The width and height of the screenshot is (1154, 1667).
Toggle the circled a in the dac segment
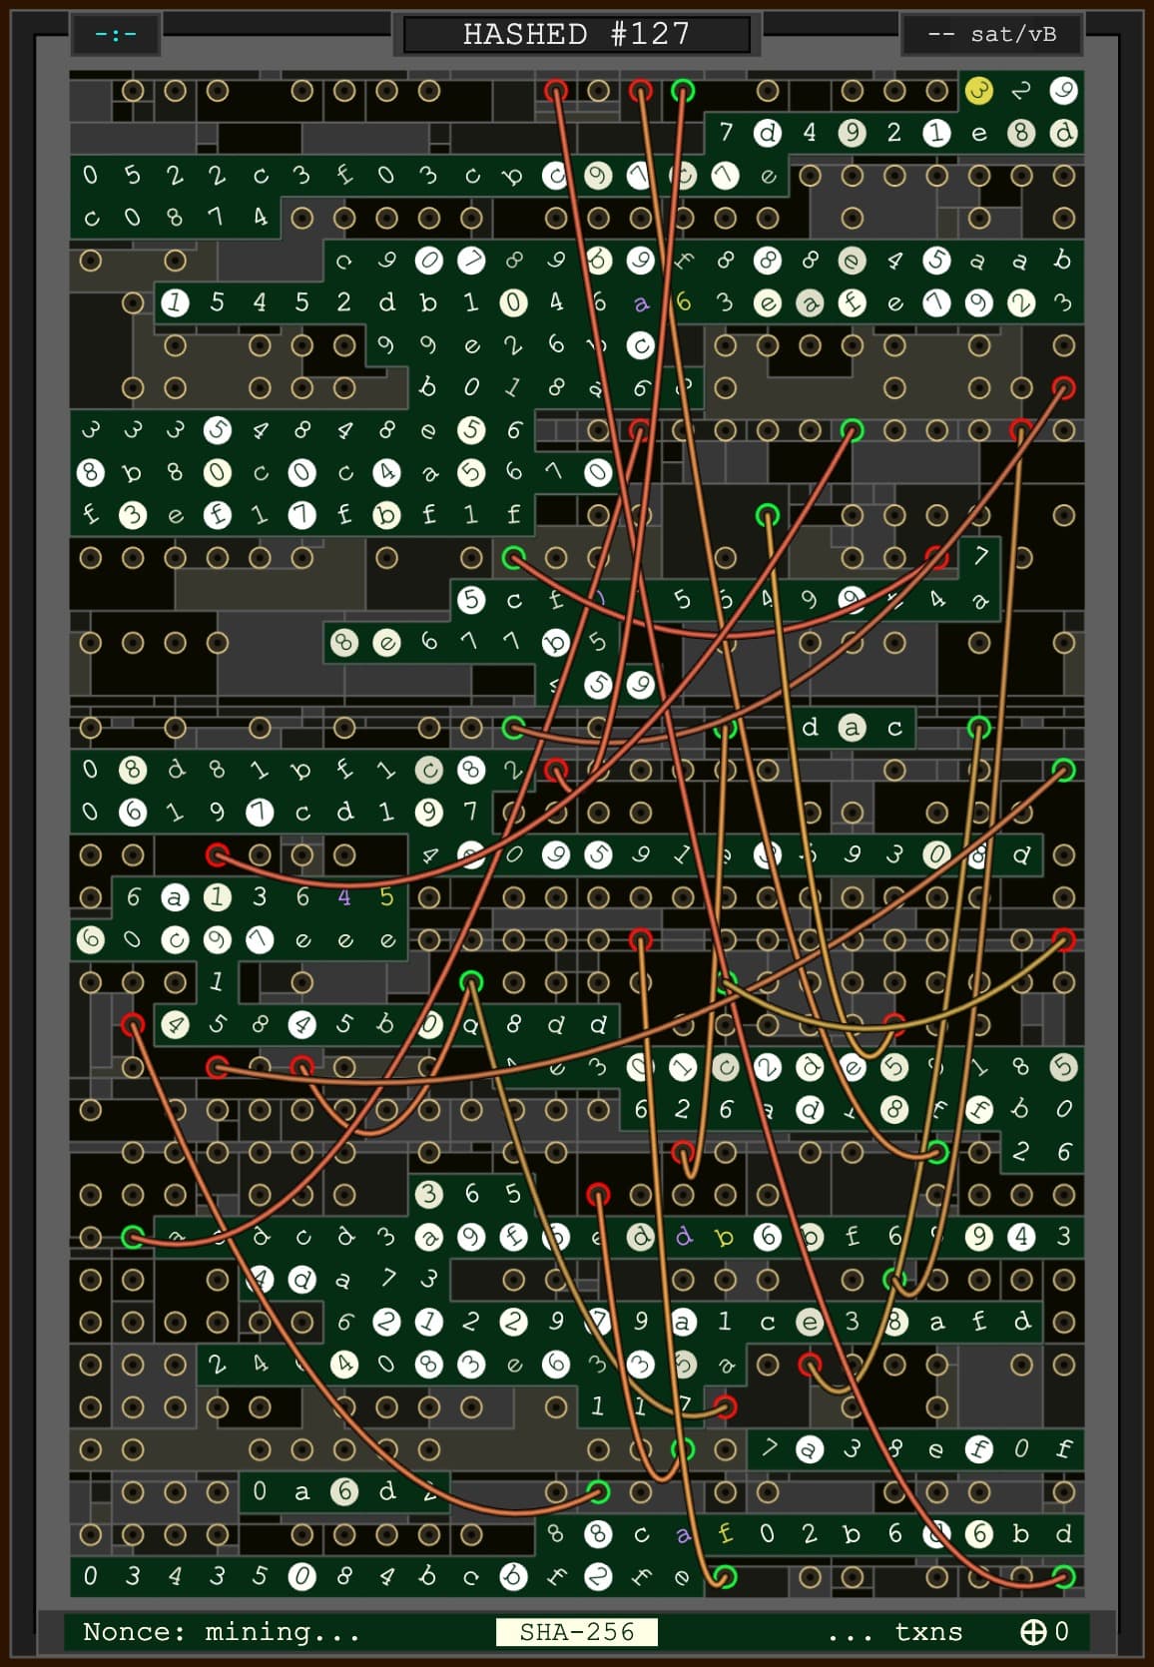tap(852, 728)
